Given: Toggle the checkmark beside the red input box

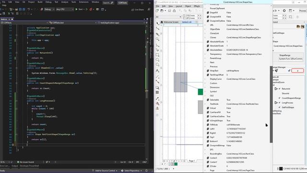Looking at the screenshot, I should click(x=289, y=71).
